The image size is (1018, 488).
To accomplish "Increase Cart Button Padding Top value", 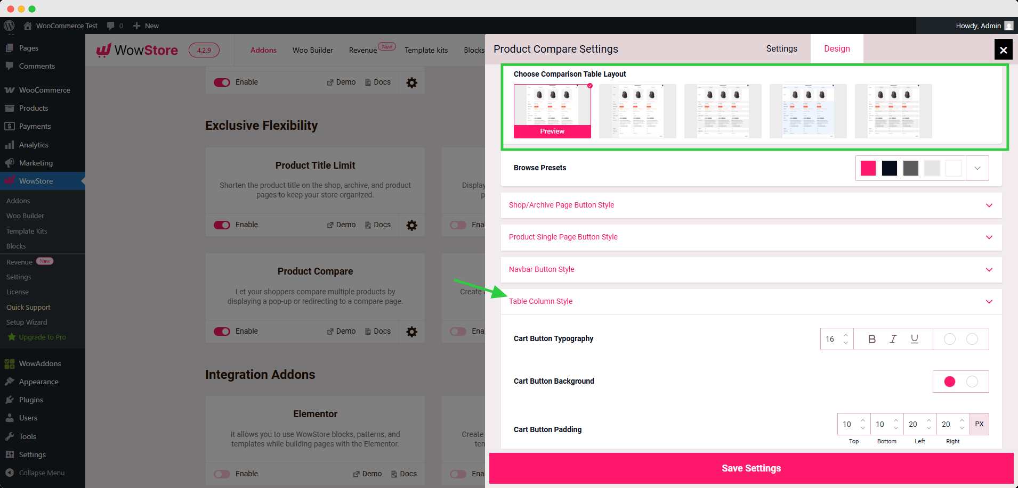I will pyautogui.click(x=863, y=420).
